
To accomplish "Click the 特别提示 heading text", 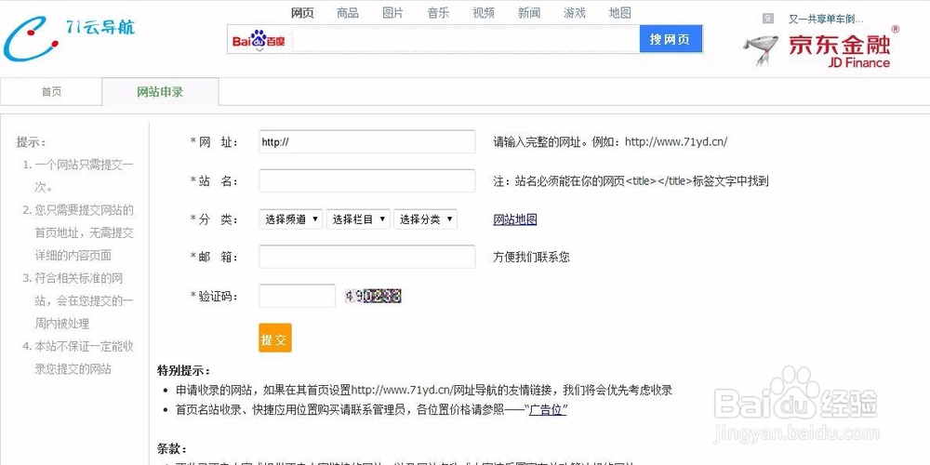I will tap(183, 371).
